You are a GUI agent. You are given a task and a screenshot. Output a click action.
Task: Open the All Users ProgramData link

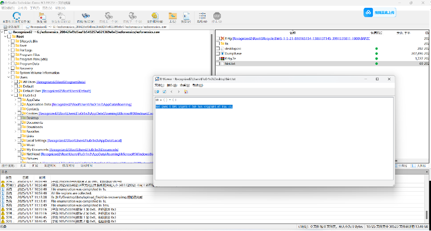(61, 82)
